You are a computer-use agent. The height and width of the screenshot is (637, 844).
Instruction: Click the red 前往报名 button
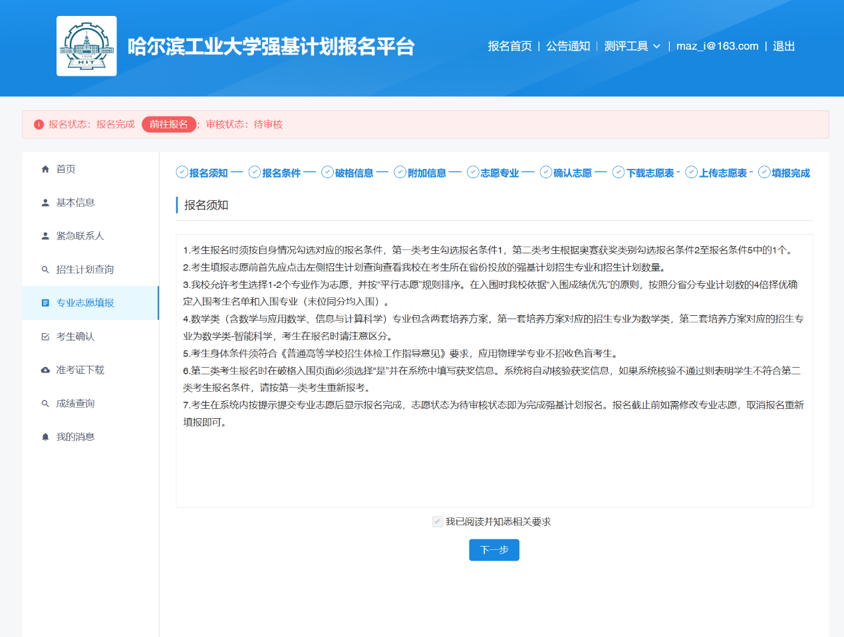(169, 124)
